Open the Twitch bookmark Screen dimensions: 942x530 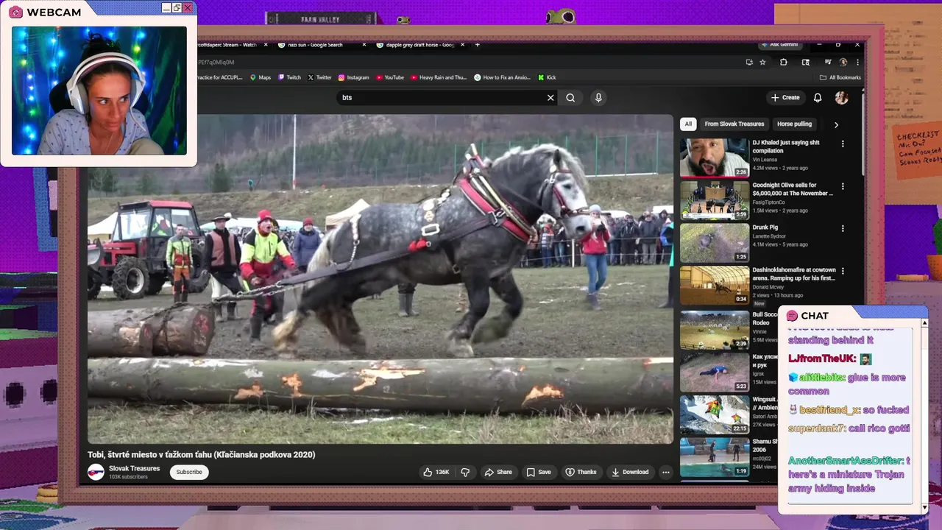(290, 77)
